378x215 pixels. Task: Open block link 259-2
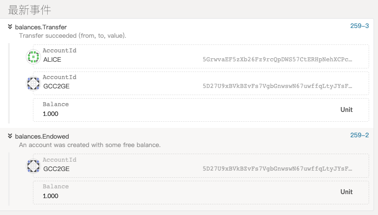click(x=359, y=135)
